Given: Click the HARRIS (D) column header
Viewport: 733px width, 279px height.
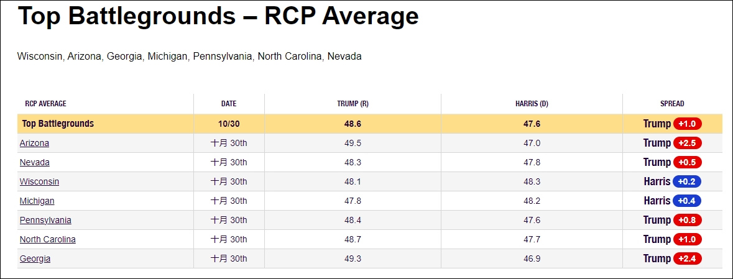Looking at the screenshot, I should [x=532, y=104].
